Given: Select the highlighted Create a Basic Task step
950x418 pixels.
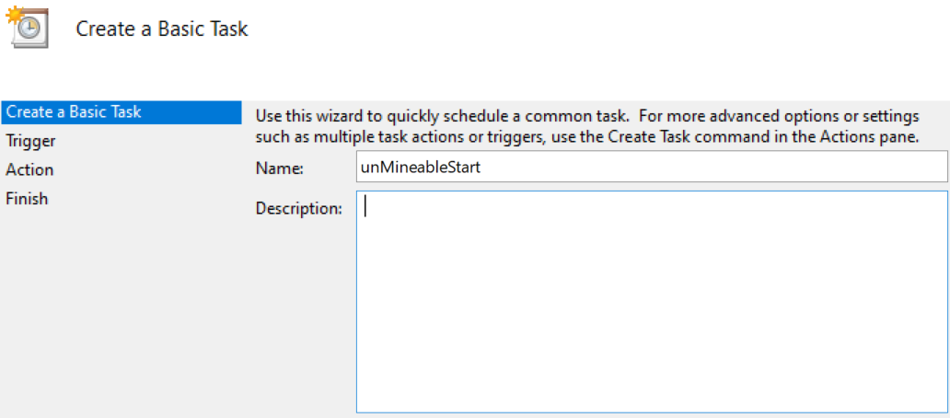Looking at the screenshot, I should pyautogui.click(x=74, y=112).
